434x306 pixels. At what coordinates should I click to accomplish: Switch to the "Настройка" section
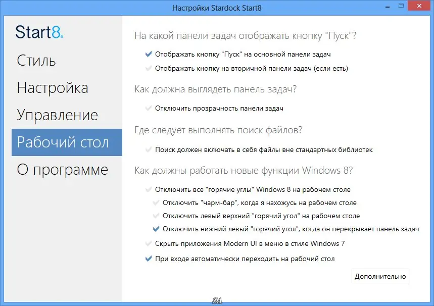click(x=53, y=87)
